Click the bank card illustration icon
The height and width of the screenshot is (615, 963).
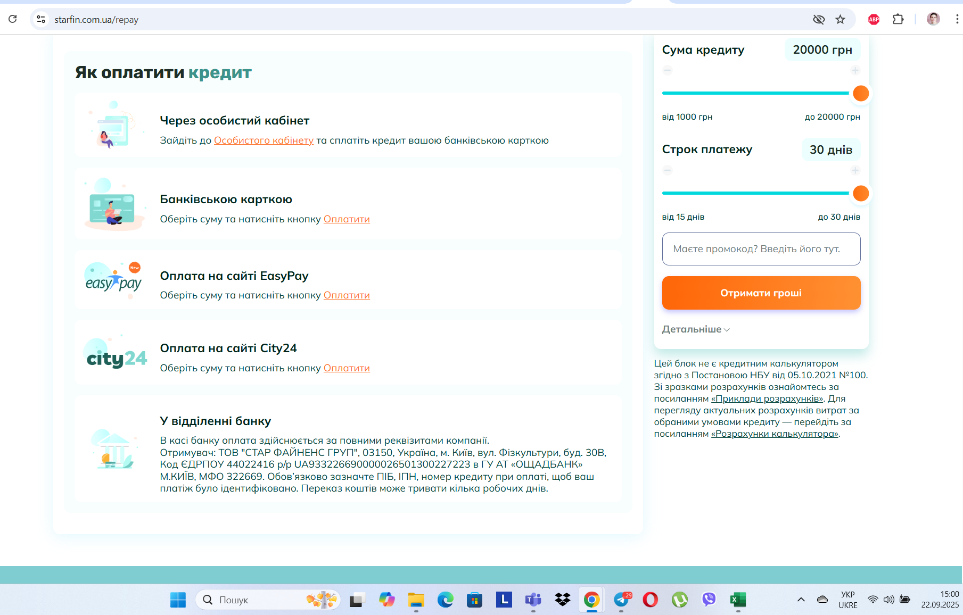(114, 204)
